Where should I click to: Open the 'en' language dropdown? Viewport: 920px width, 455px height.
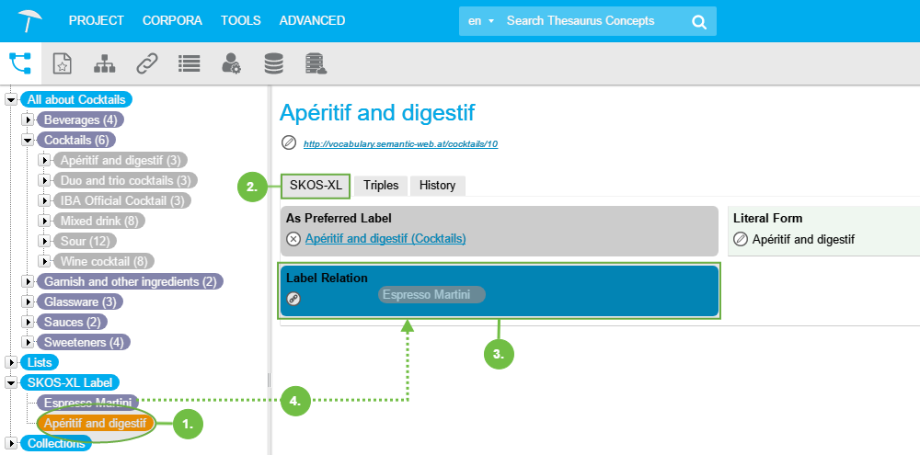click(480, 21)
